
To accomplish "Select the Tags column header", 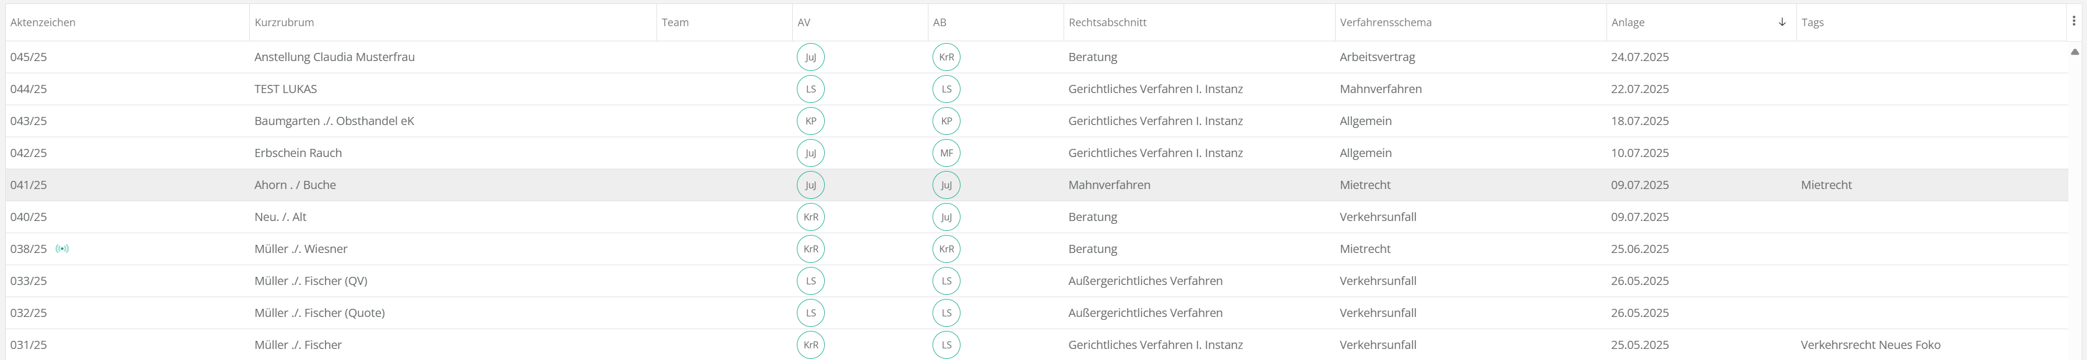I will 1811,23.
